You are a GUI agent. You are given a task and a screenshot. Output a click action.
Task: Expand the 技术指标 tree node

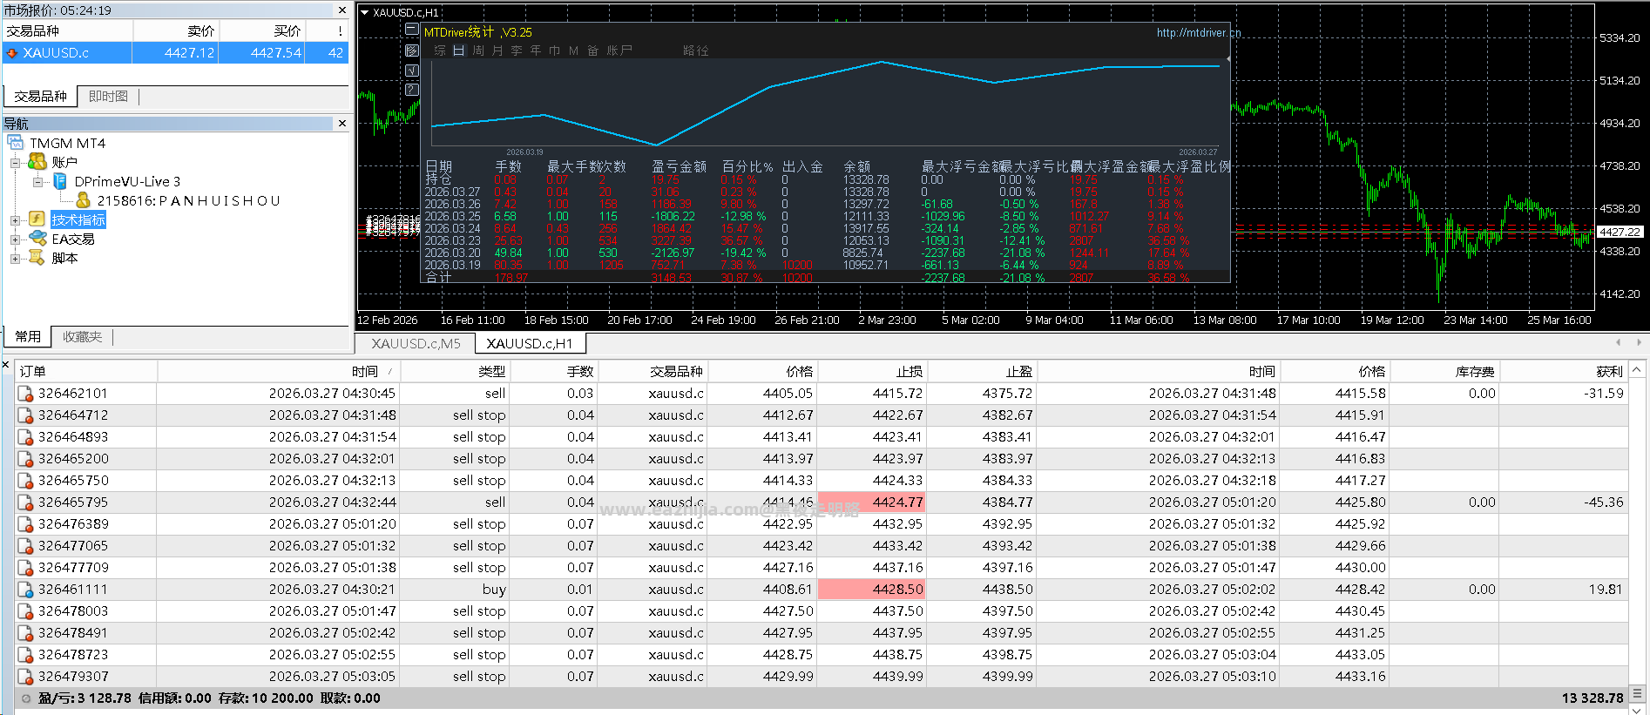click(x=15, y=220)
